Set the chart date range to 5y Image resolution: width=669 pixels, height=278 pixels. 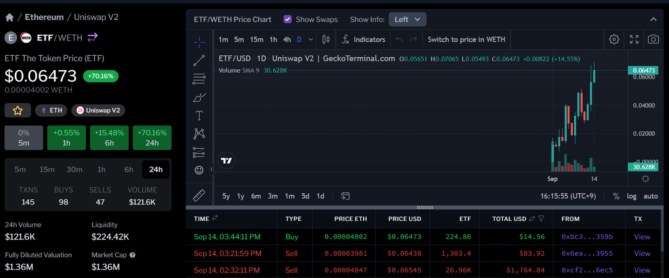pyautogui.click(x=226, y=196)
